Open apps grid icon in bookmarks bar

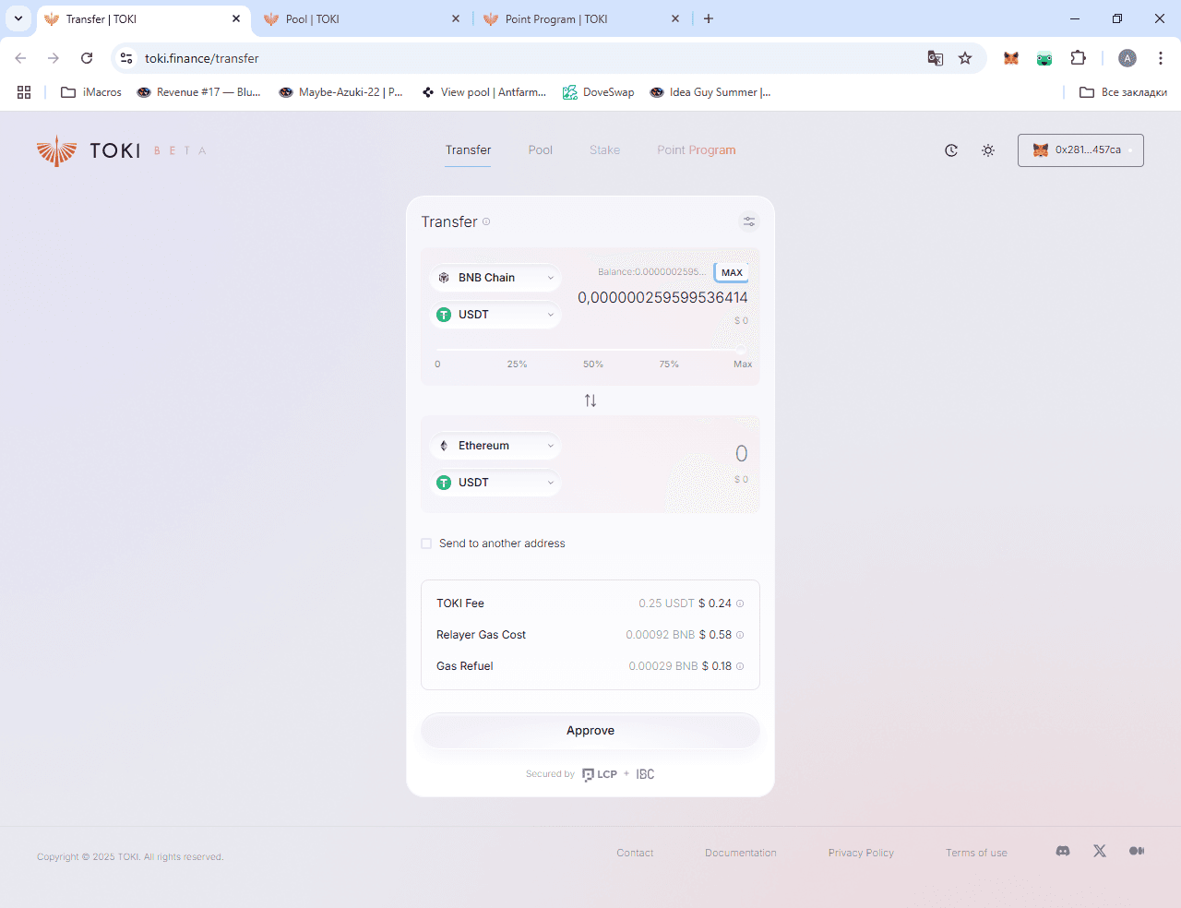[24, 92]
